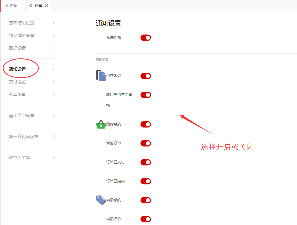Click the content system documents icon
Viewport: 297px width, 225px height.
101,76
